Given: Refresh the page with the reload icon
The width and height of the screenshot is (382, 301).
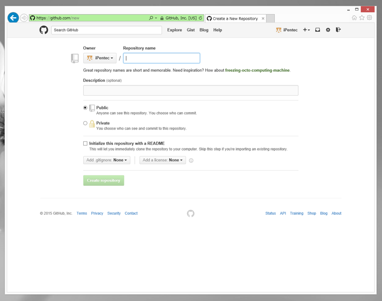Looking at the screenshot, I should pos(200,18).
